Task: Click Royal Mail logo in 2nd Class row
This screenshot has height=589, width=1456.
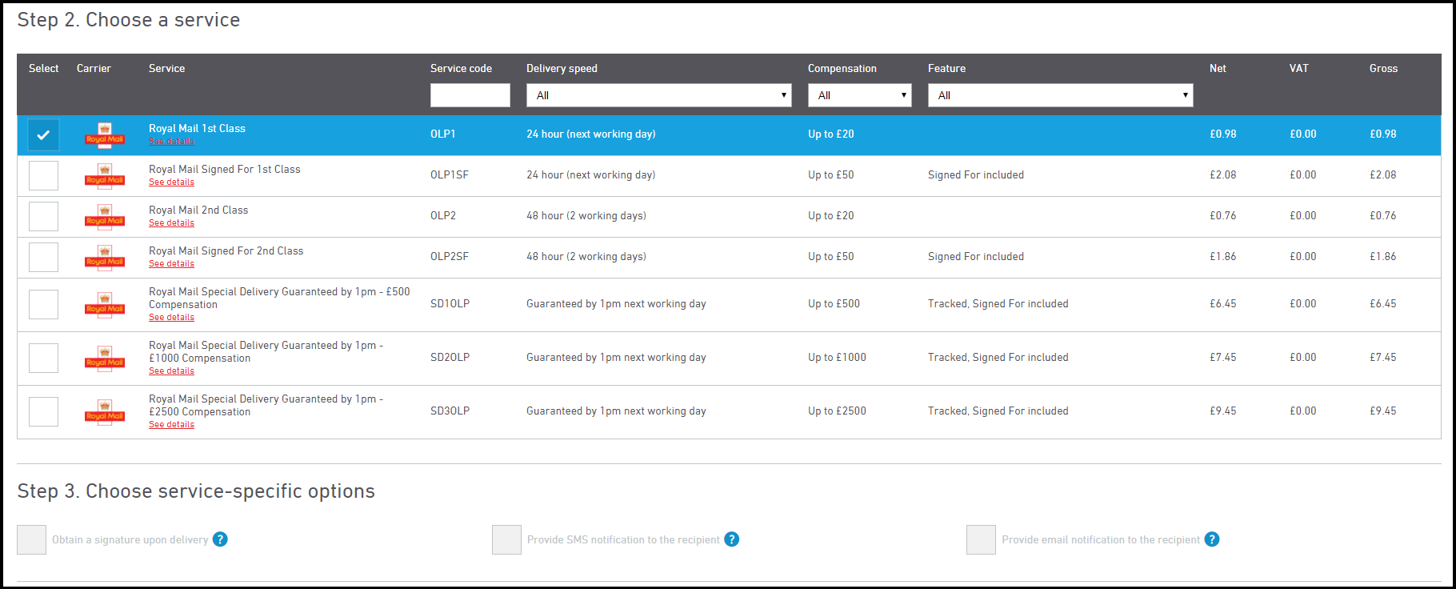Action: pos(105,216)
